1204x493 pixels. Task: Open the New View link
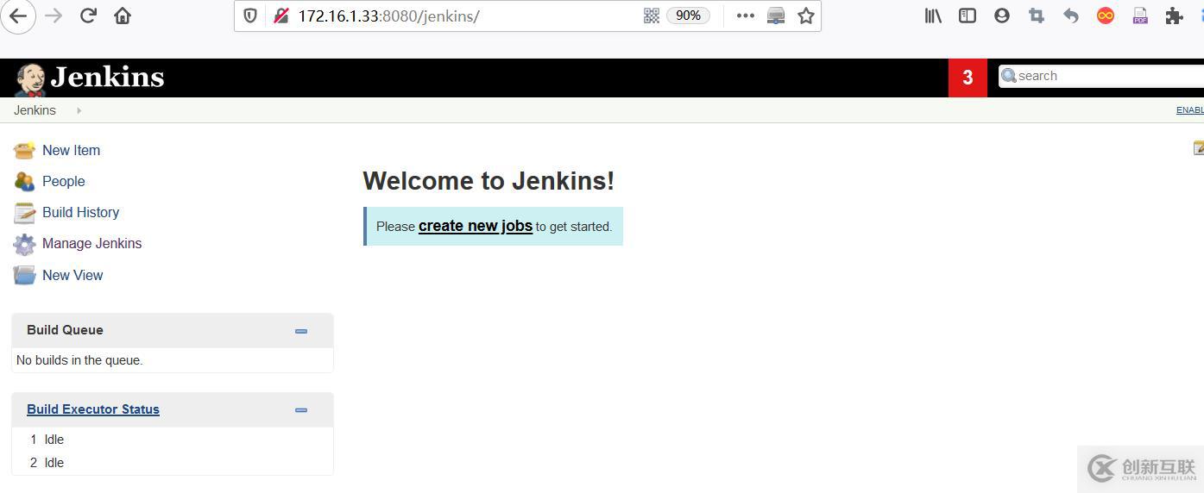(x=72, y=275)
